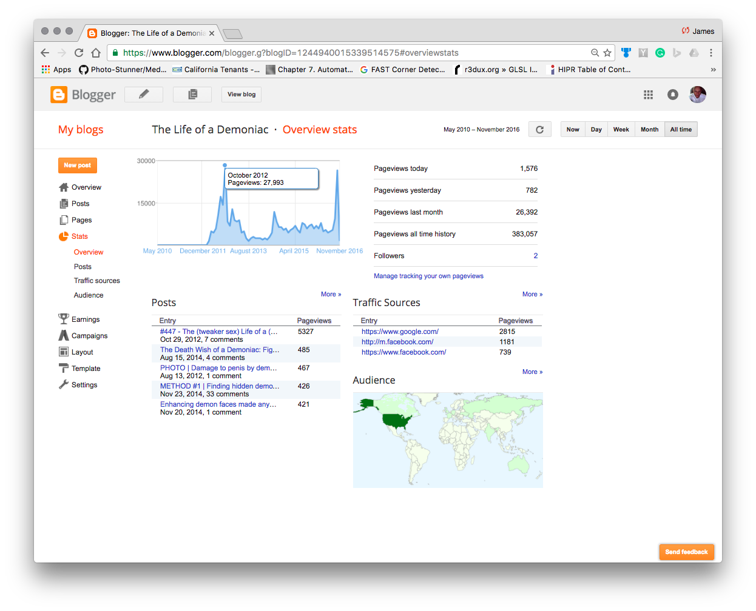Image resolution: width=756 pixels, height=611 pixels.
Task: Open the Photo-Stunner GitHub bookmark
Action: point(123,70)
